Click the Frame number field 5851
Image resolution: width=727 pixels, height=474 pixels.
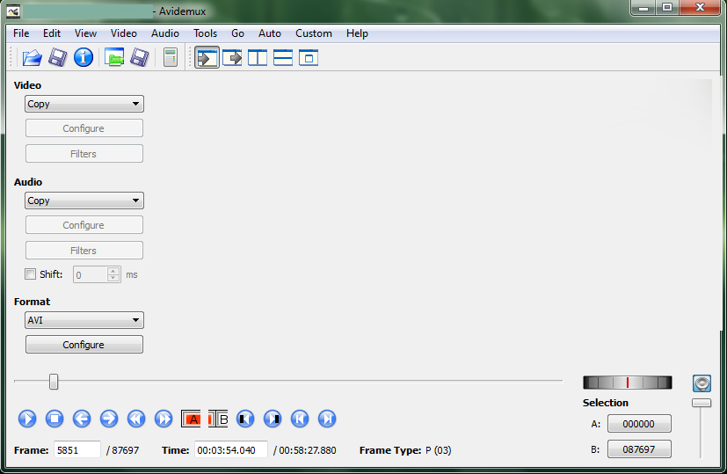pos(77,450)
